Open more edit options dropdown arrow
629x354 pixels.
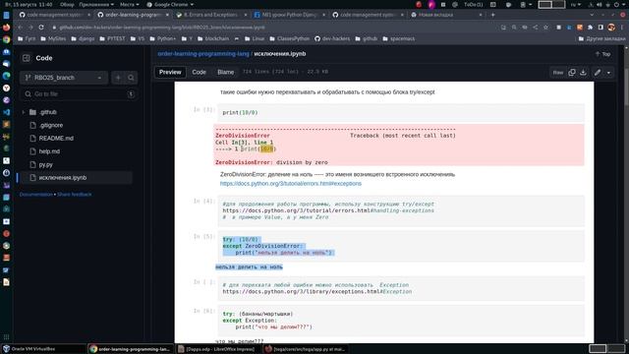click(x=609, y=73)
